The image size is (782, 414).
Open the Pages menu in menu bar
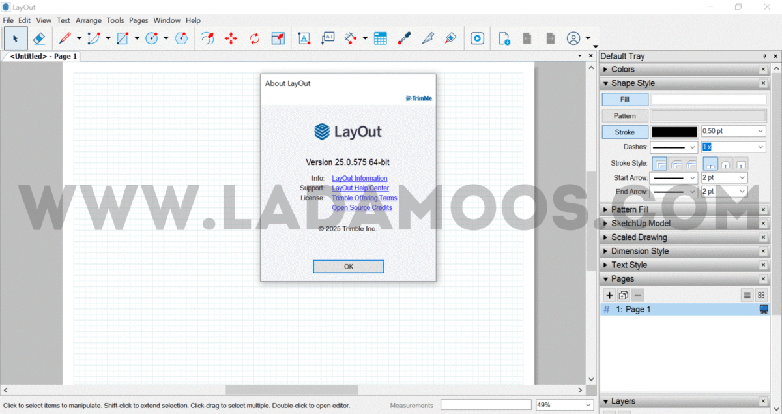tap(139, 20)
